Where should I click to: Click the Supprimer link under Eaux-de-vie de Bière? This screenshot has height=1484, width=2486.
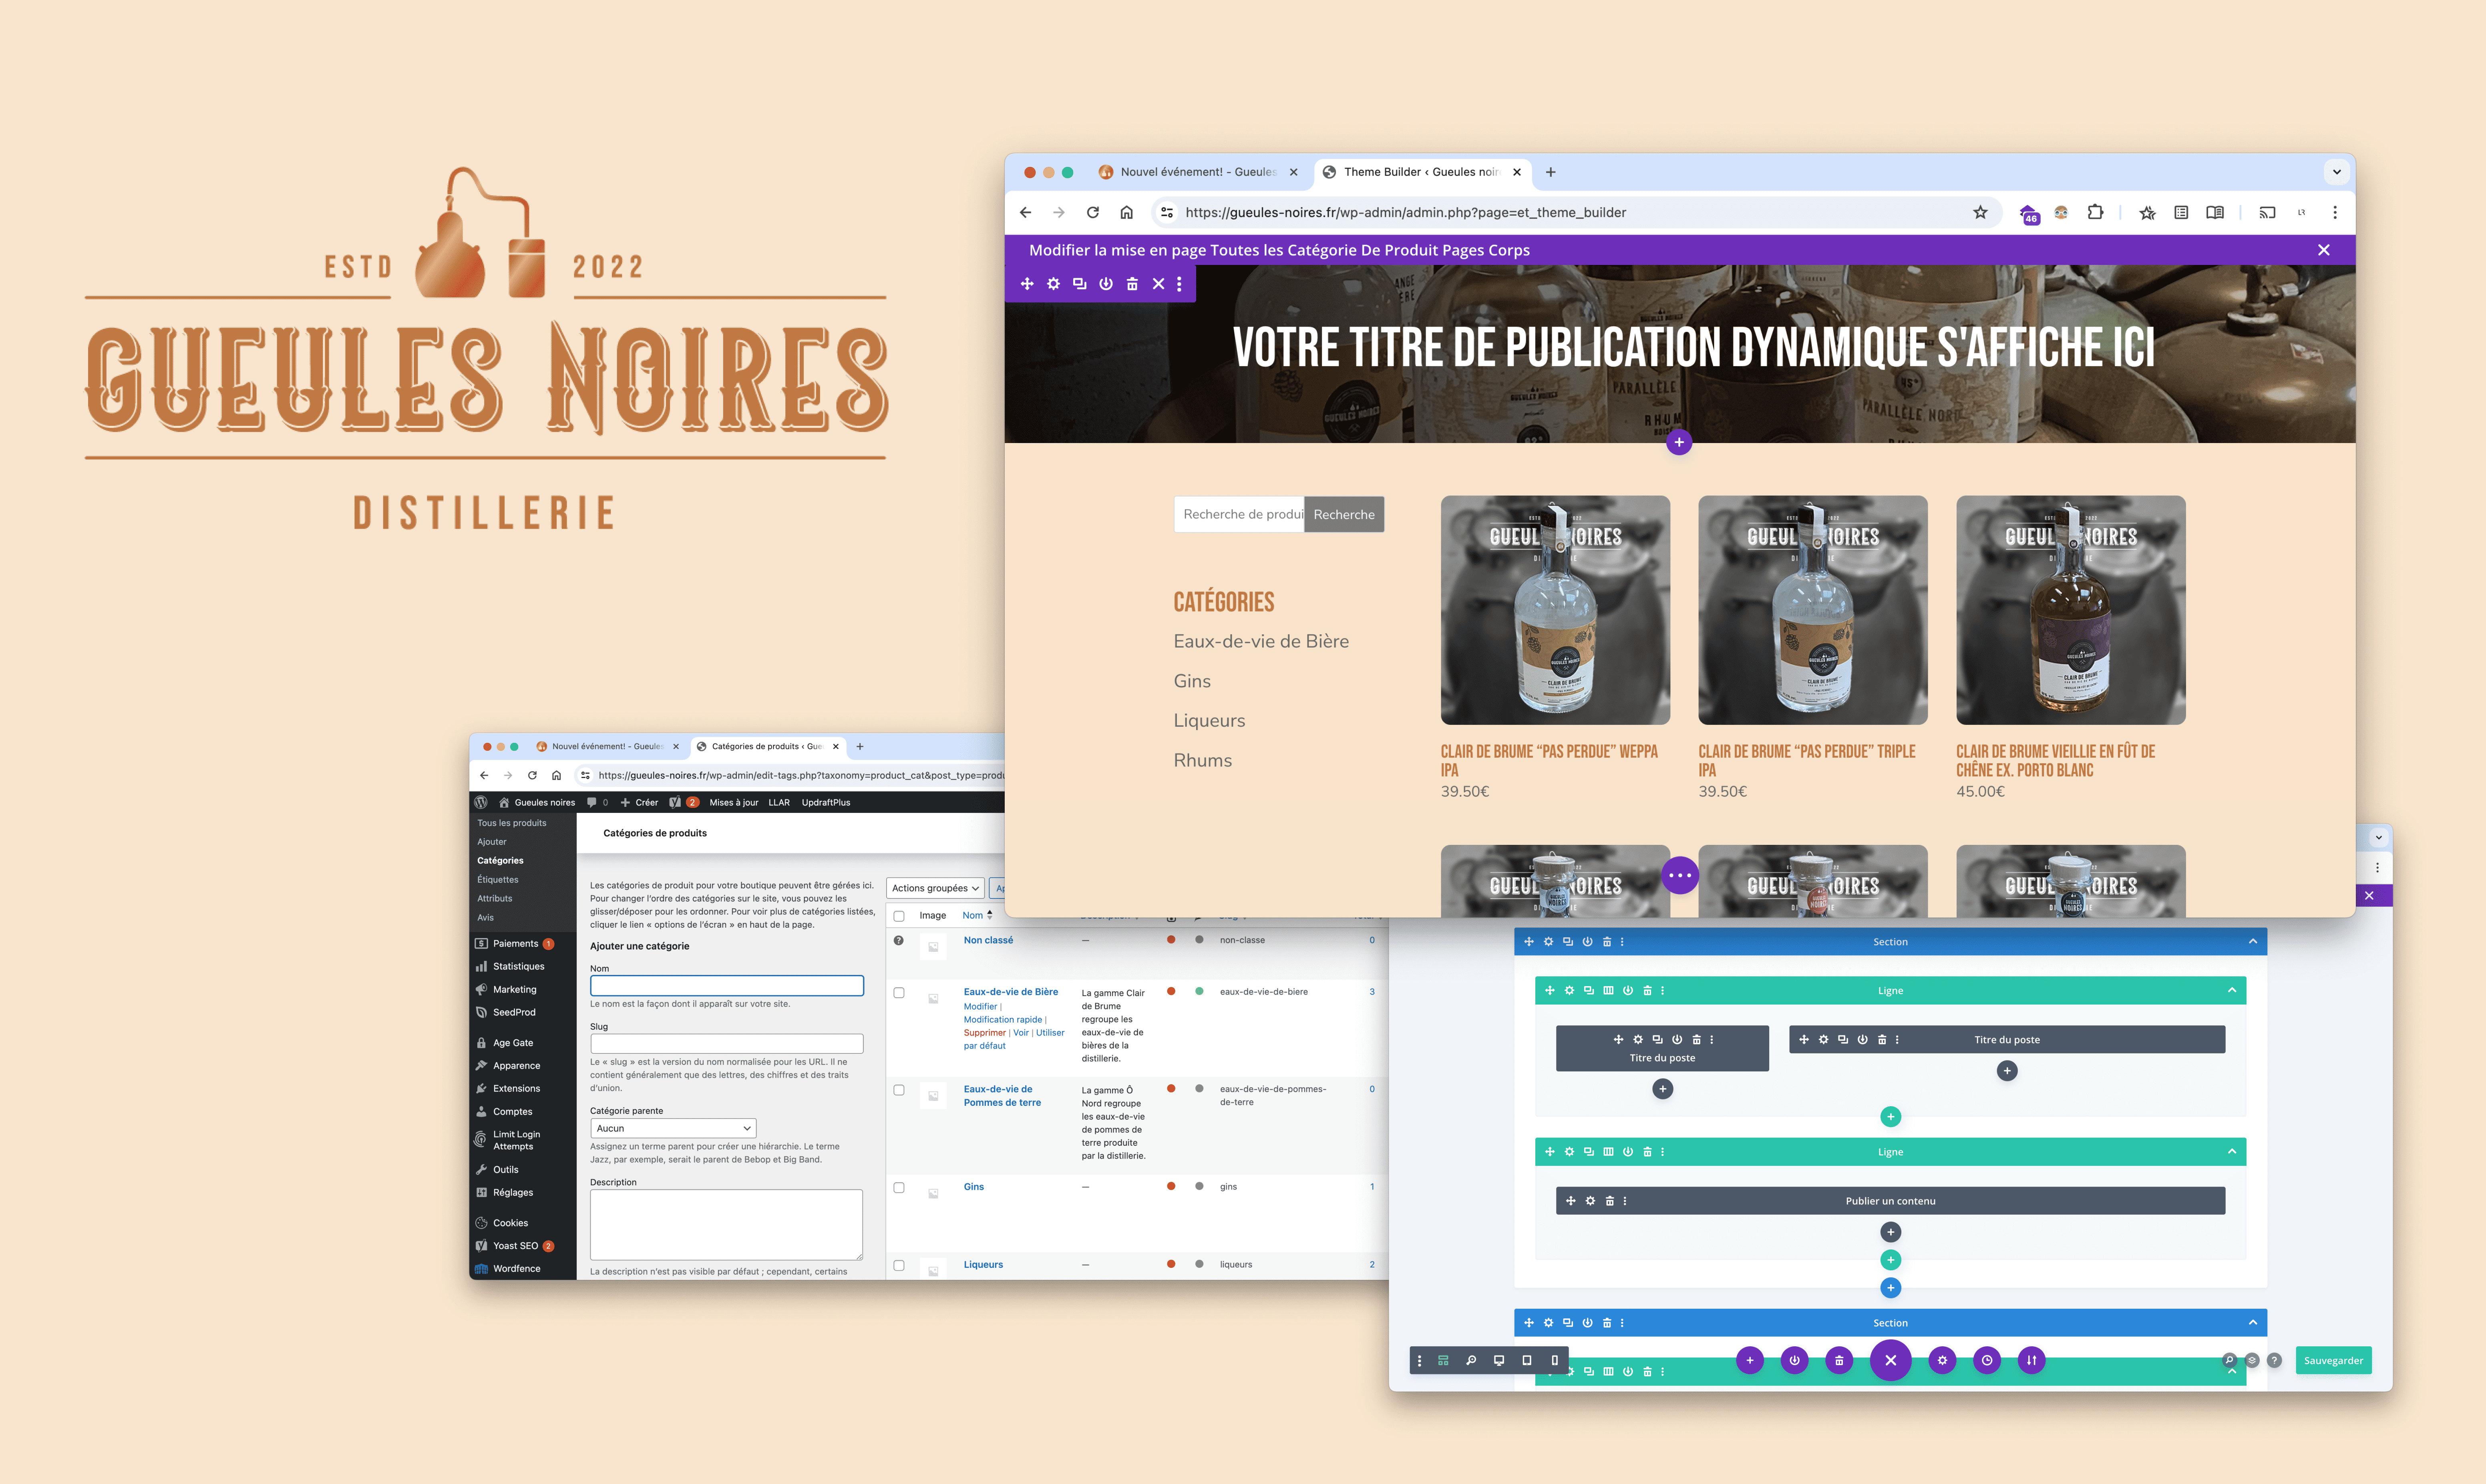pos(984,1033)
